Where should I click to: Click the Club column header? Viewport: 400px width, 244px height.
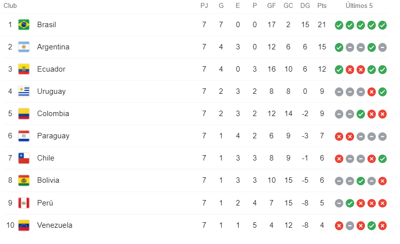pos(10,6)
